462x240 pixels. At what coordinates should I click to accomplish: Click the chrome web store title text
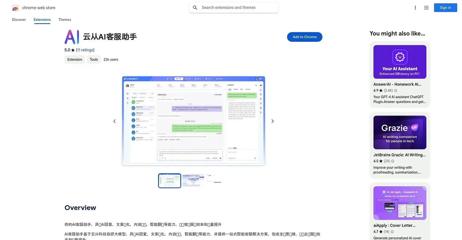(39, 8)
